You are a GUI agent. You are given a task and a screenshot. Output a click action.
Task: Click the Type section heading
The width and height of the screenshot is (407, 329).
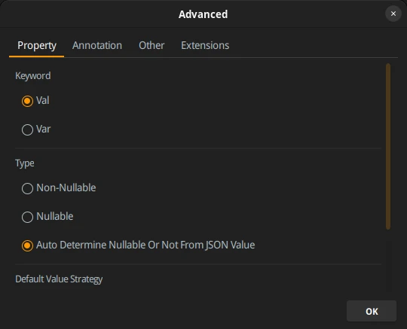pos(25,163)
